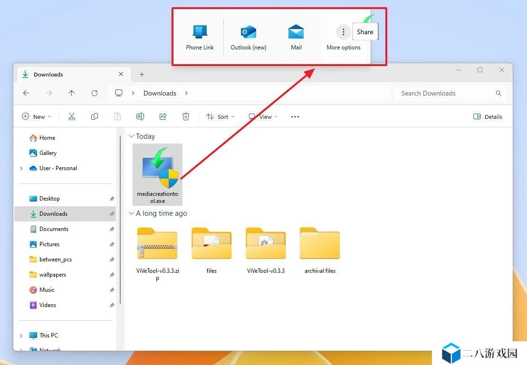This screenshot has width=527, height=365.
Task: Go back with the left arrow
Action: pyautogui.click(x=26, y=93)
